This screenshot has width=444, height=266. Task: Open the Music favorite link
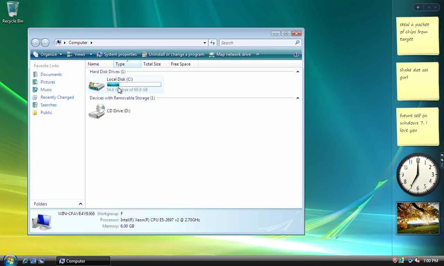coord(46,90)
